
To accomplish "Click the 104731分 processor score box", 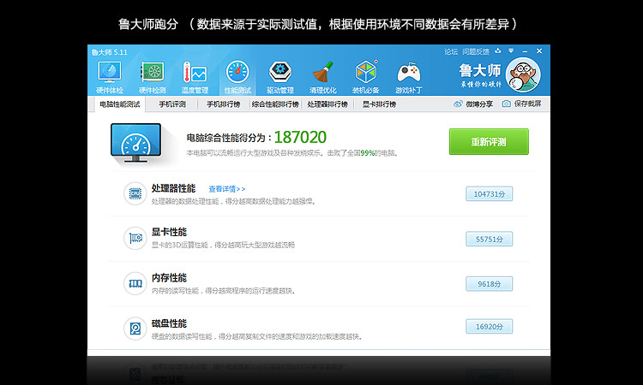I will [x=490, y=194].
